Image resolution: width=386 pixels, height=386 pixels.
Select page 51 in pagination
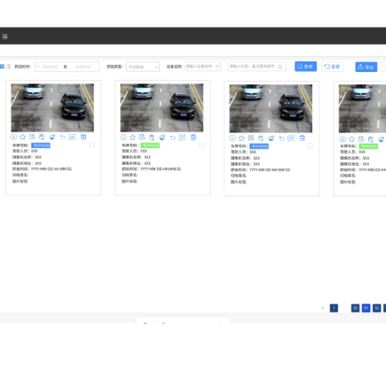(x=366, y=308)
